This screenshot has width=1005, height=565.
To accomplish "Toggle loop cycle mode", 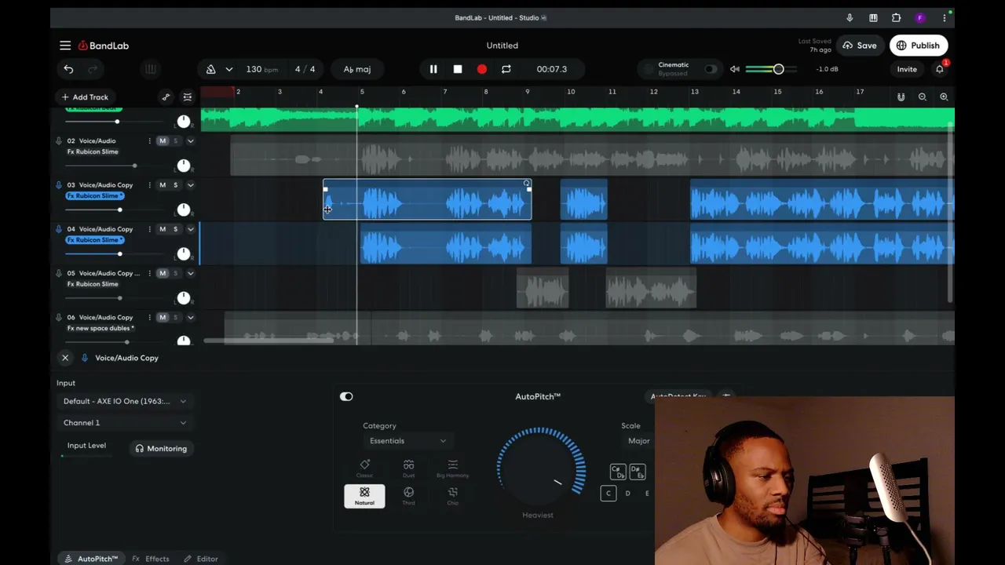I will [506, 69].
